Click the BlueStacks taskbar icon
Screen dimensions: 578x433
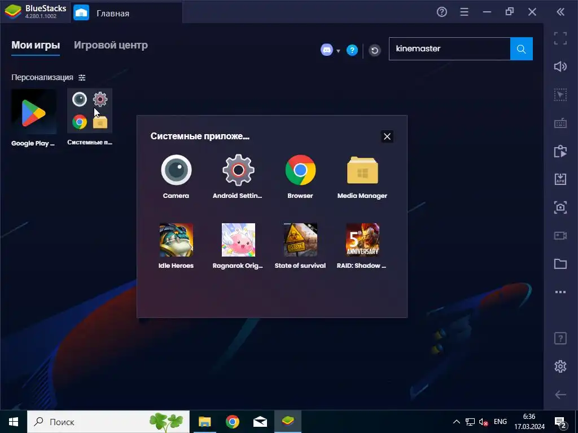[x=288, y=422]
